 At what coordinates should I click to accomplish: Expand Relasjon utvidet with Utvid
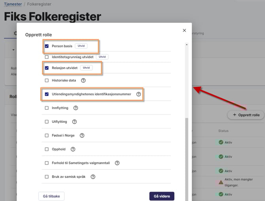[86, 68]
